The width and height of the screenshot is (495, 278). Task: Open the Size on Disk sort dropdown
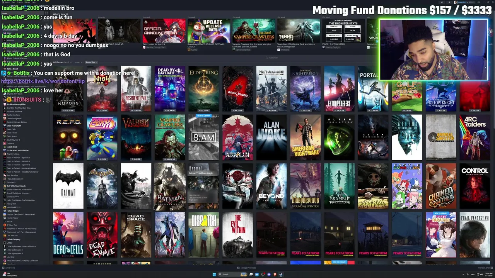pos(91,62)
